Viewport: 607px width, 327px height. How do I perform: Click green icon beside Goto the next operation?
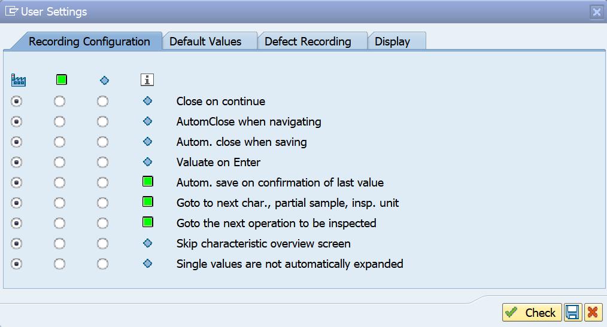pos(147,222)
